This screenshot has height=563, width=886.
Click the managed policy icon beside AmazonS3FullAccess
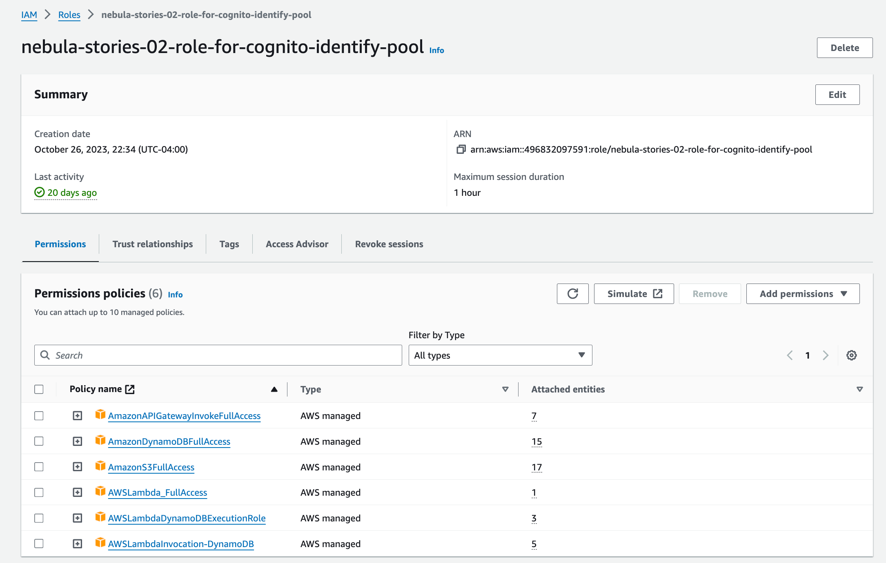[x=100, y=466]
